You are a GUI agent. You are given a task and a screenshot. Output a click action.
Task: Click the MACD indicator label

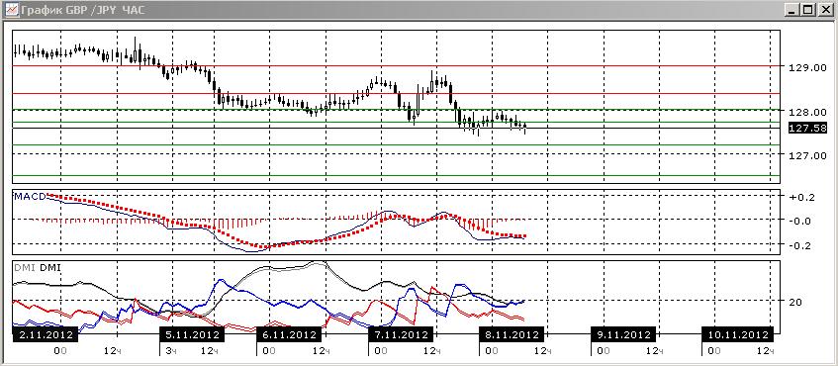click(30, 197)
